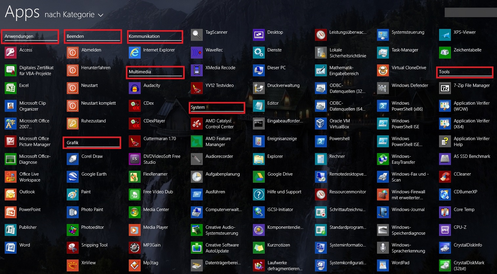Open the Paint app icon

pos(73,194)
